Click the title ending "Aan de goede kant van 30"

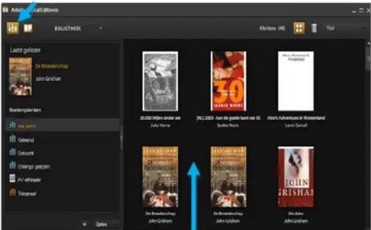point(228,118)
